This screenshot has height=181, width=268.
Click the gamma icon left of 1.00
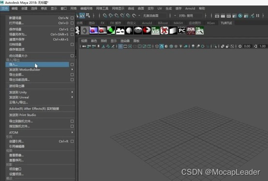tap(255, 46)
